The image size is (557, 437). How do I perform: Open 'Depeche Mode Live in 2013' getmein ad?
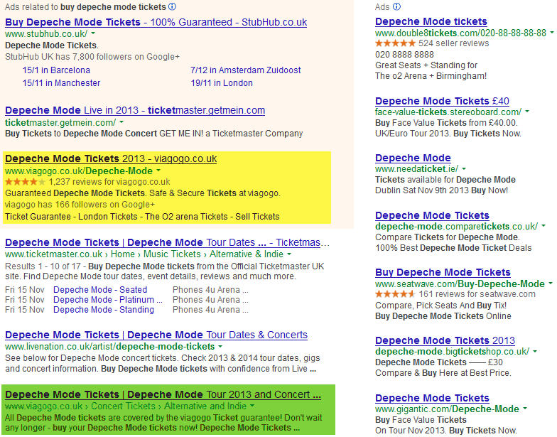(x=135, y=111)
